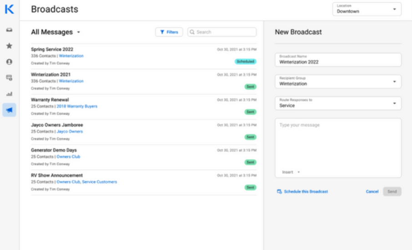Open the Location dropdown showing Downtown
The width and height of the screenshot is (412, 250).
click(367, 9)
